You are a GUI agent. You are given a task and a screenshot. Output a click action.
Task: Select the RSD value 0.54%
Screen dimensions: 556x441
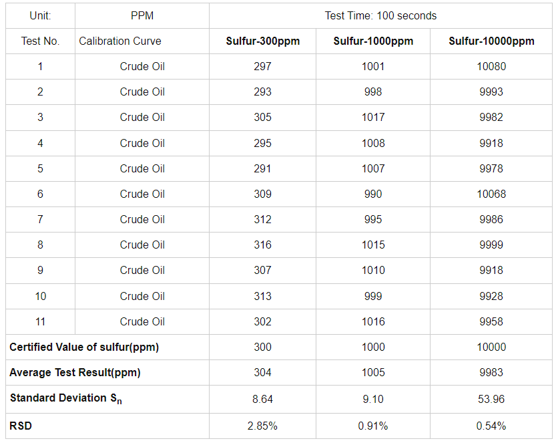coord(492,426)
